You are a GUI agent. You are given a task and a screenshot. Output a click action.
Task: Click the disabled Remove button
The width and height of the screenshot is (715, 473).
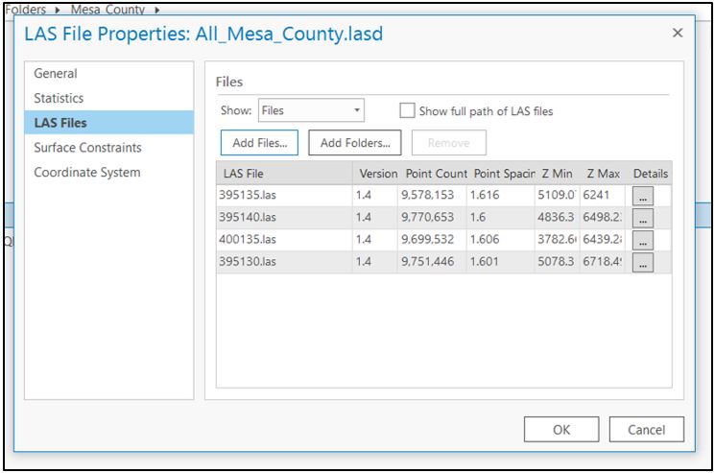click(449, 143)
